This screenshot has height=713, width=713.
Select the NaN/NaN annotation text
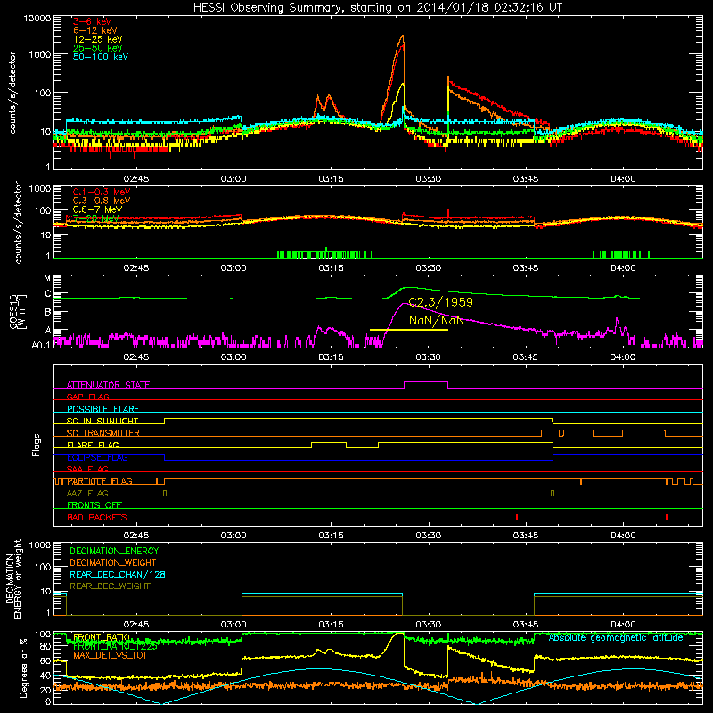click(436, 320)
